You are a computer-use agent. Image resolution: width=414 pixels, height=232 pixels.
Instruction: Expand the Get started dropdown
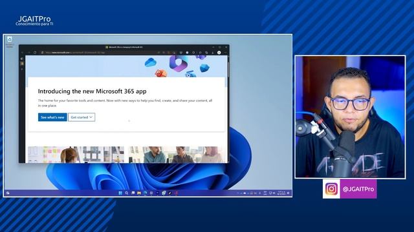click(x=82, y=117)
